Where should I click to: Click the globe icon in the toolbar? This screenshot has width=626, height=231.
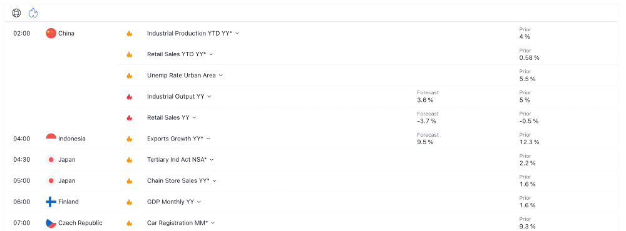pyautogui.click(x=16, y=13)
